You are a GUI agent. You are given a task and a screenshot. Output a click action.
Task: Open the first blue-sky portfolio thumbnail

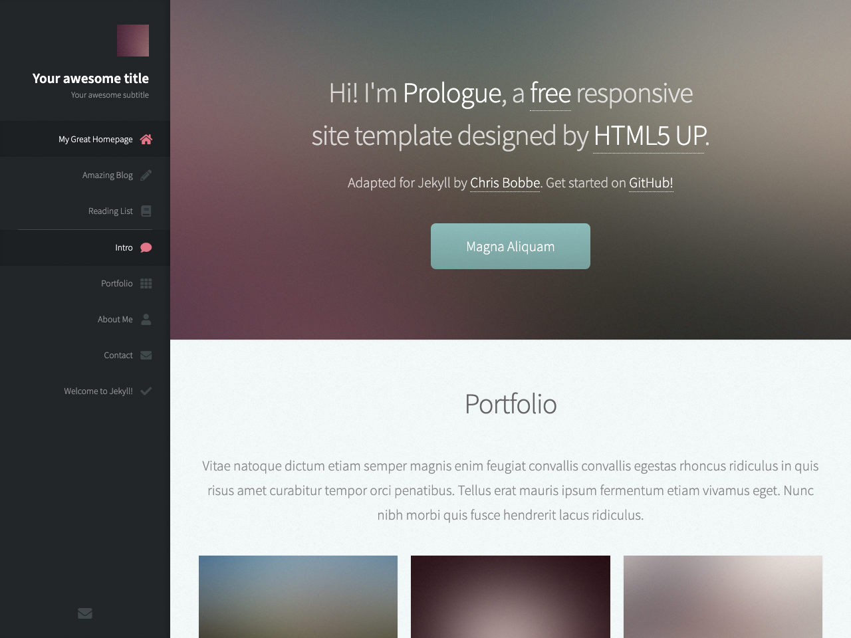(x=298, y=597)
